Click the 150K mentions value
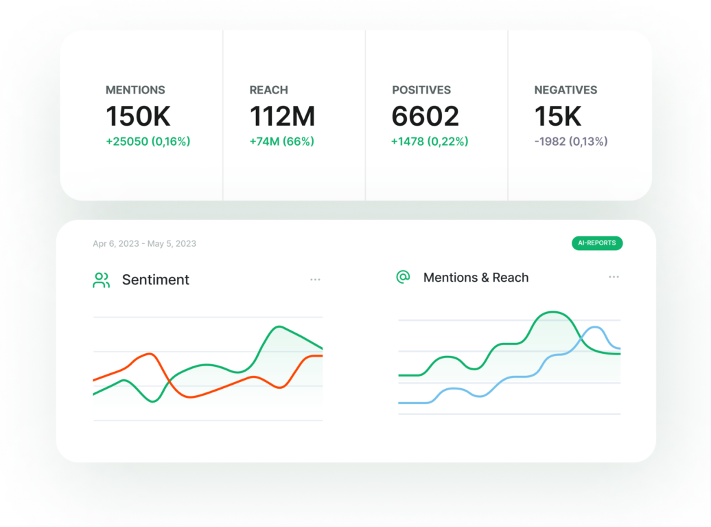This screenshot has height=527, width=711. click(x=138, y=116)
